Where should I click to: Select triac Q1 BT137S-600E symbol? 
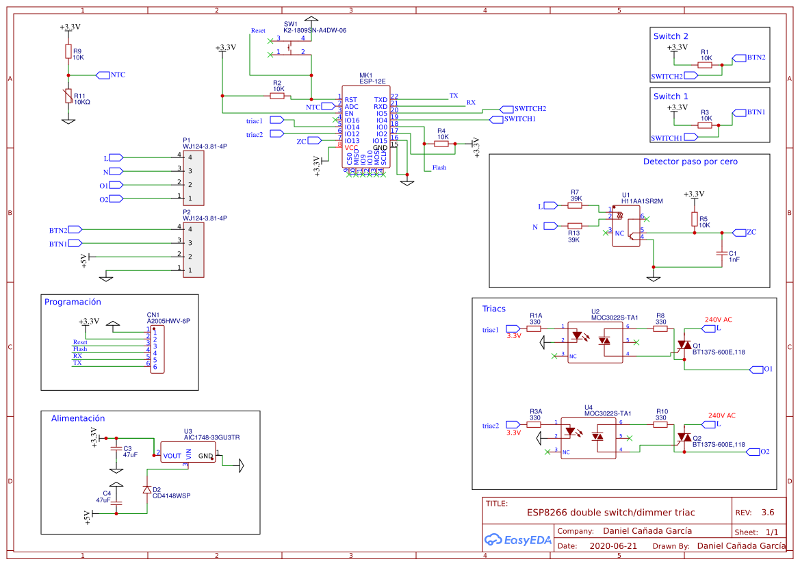tap(684, 346)
